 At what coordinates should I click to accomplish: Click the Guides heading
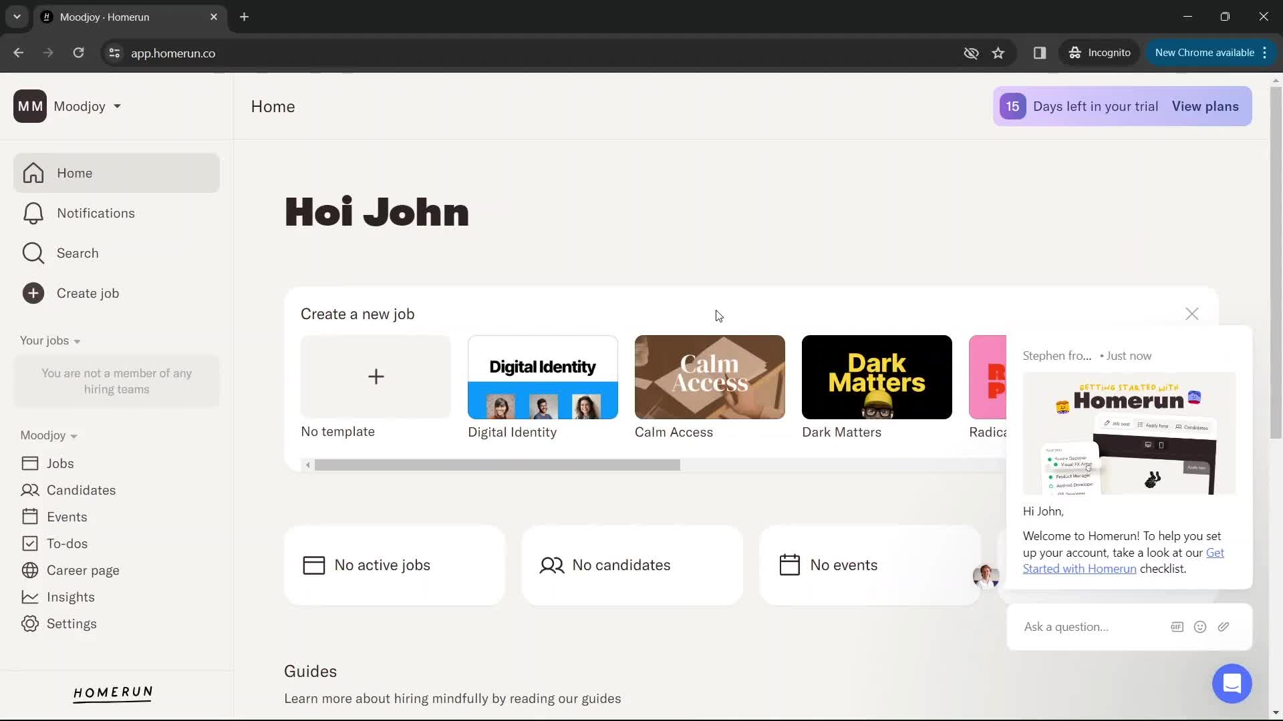pos(310,672)
